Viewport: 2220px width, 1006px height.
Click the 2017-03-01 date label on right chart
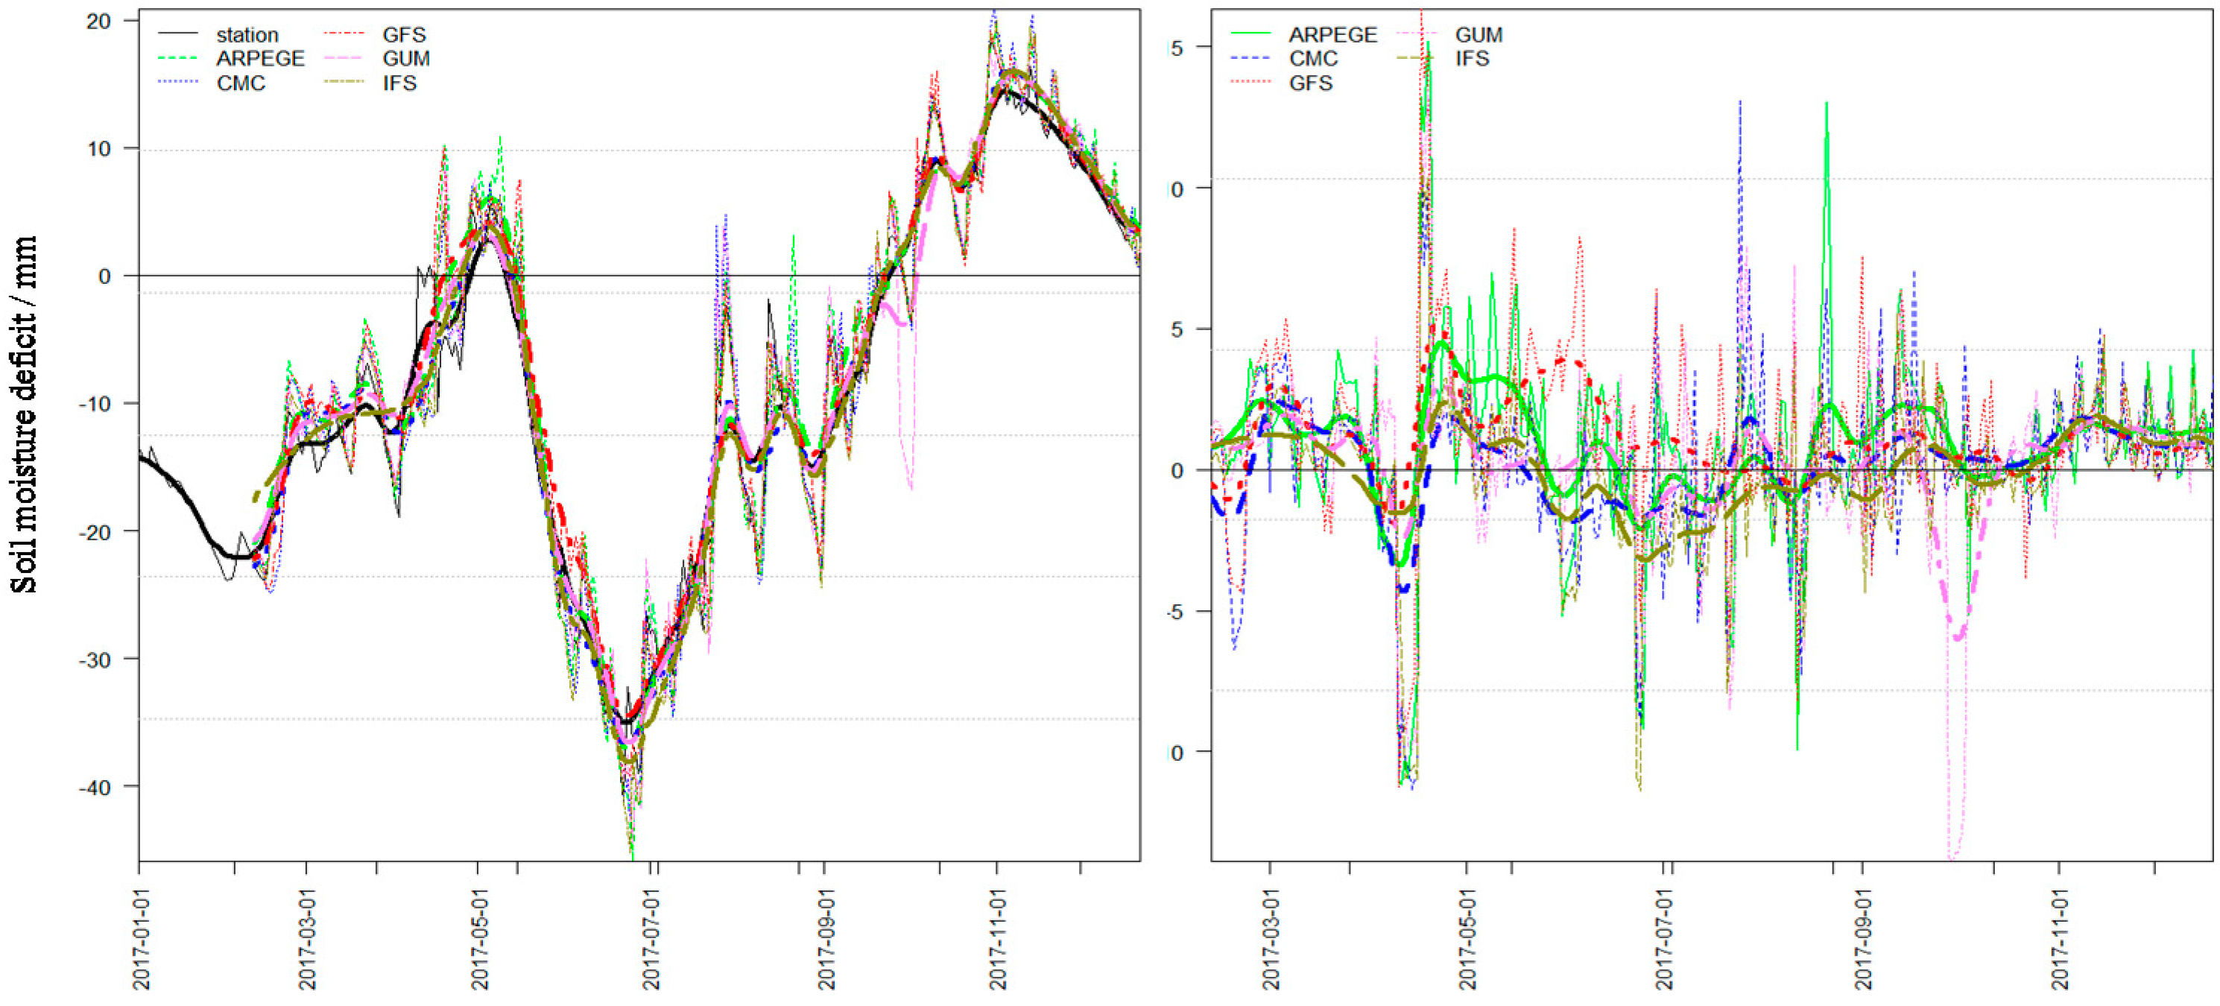tap(1271, 941)
